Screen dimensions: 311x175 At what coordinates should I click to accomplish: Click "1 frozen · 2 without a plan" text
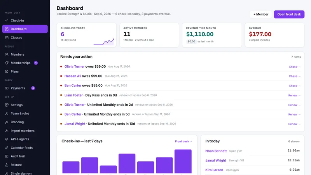click(x=139, y=40)
